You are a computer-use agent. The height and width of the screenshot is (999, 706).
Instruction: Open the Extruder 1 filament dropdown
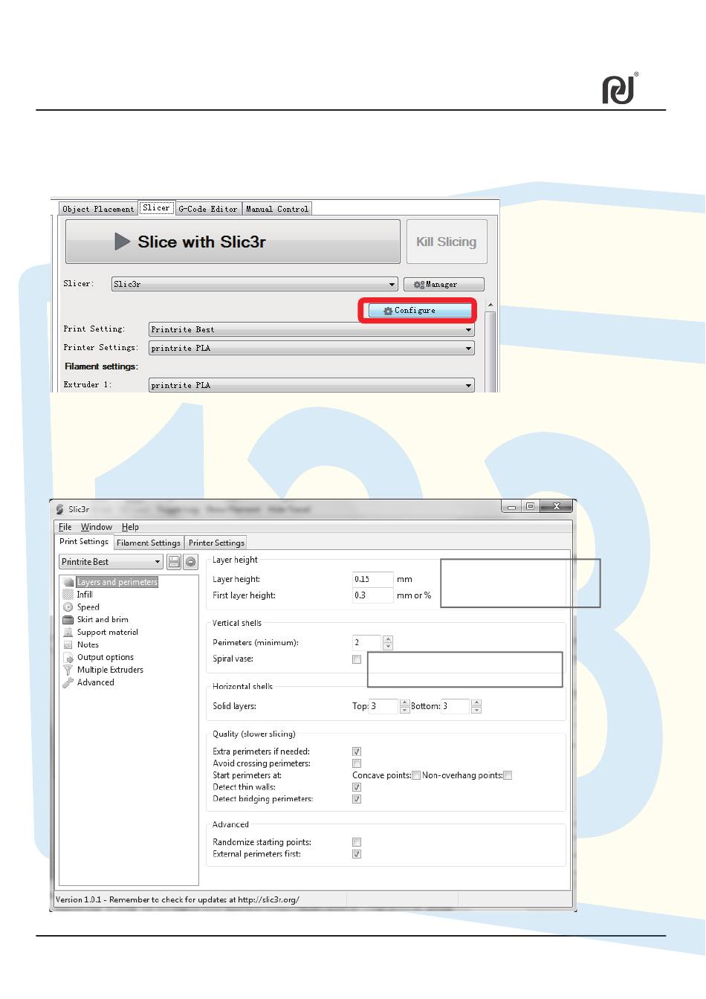pos(311,385)
